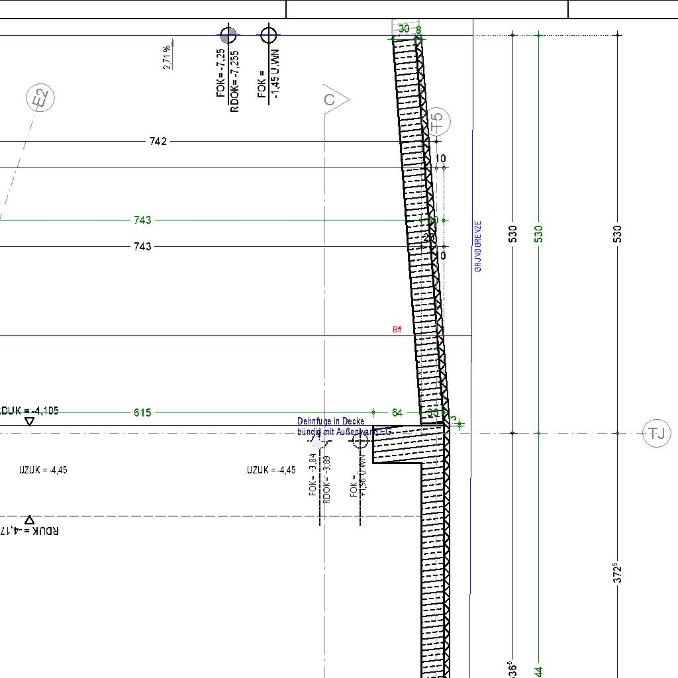Select the empty level marker circle at top
678x678 pixels.
point(268,34)
